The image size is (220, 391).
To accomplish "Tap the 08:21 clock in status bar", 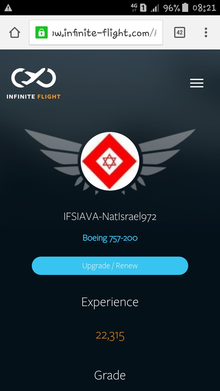I will (204, 8).
